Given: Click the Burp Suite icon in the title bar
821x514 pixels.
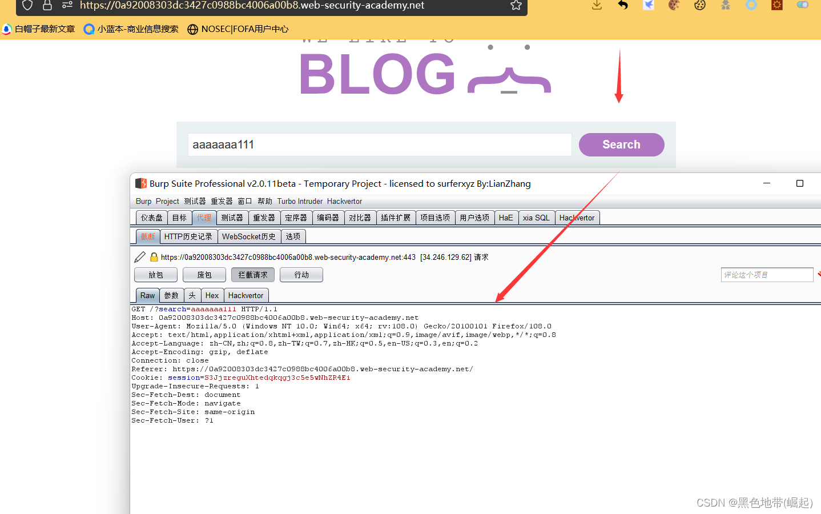Looking at the screenshot, I should click(x=140, y=183).
